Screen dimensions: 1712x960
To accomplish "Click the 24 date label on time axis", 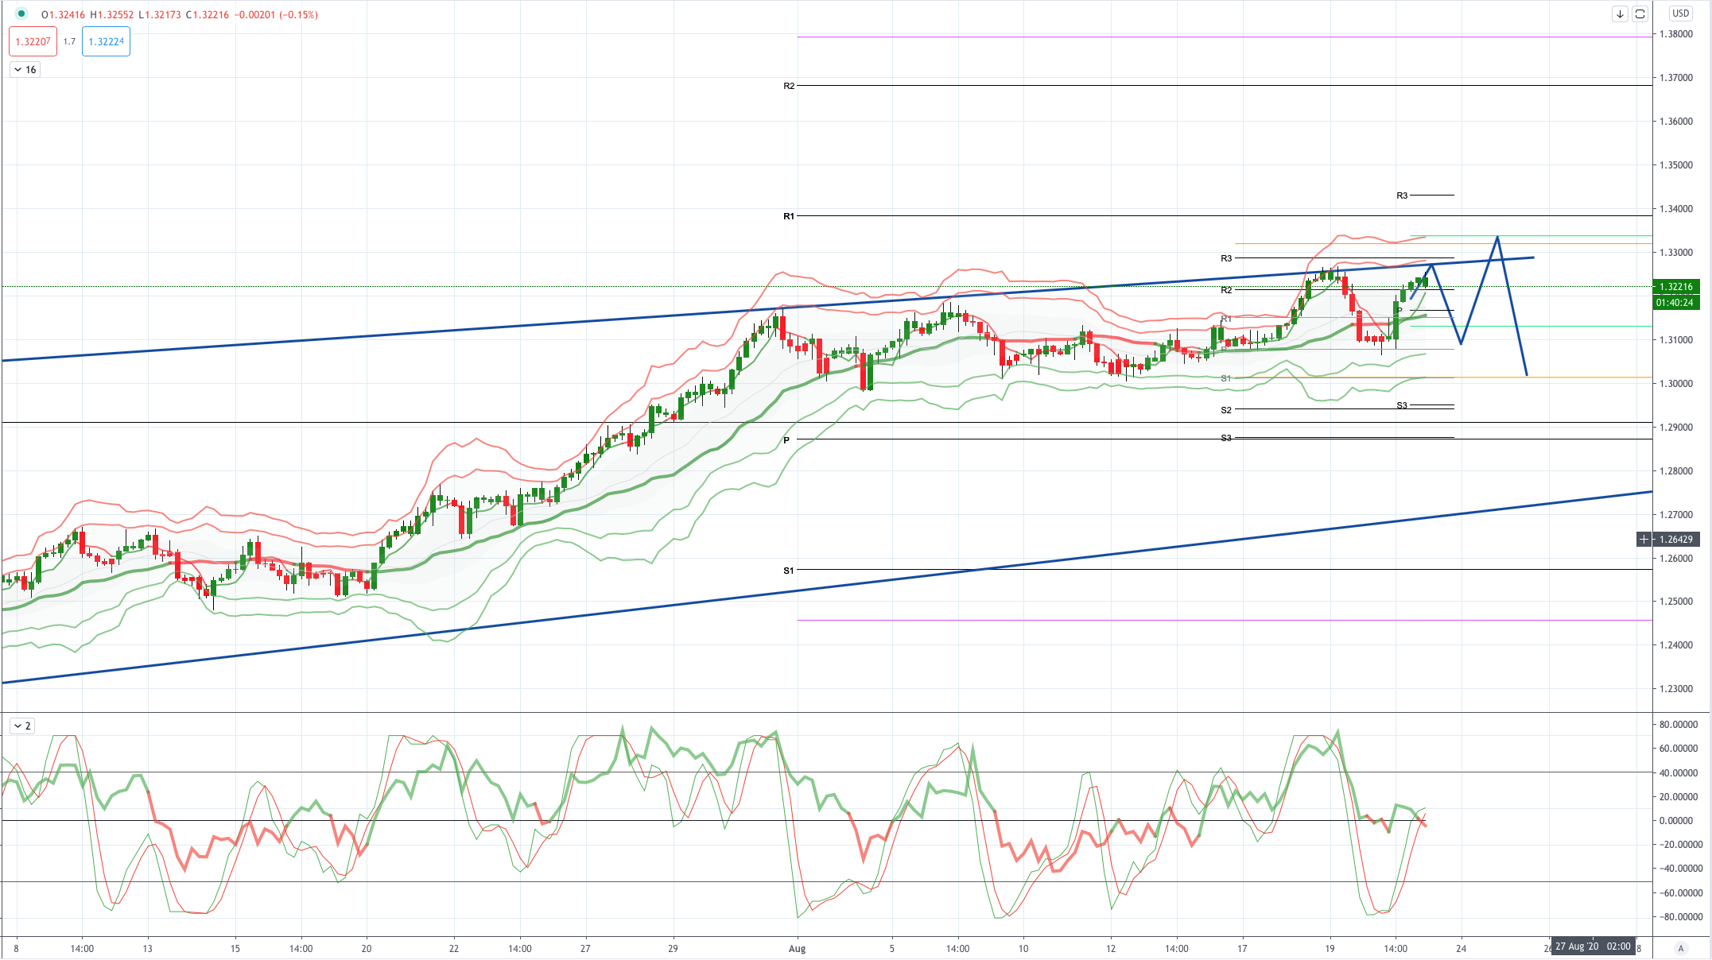I will click(x=1462, y=948).
